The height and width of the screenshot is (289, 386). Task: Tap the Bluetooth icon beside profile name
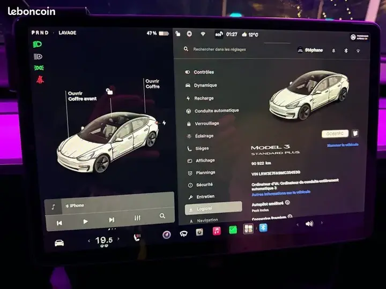(346, 51)
